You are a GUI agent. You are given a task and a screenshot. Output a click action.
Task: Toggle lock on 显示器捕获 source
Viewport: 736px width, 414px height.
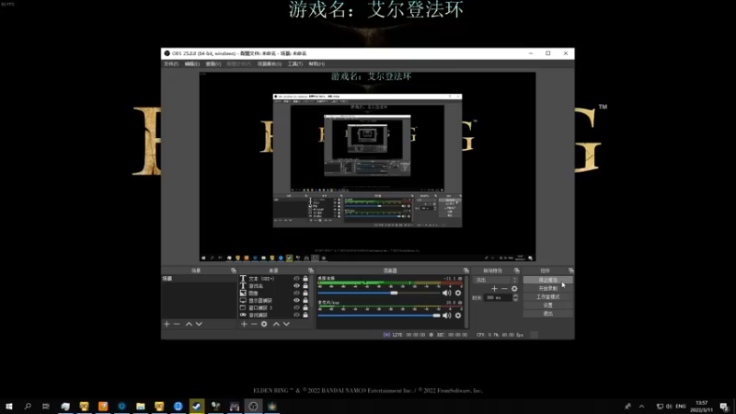coord(305,301)
